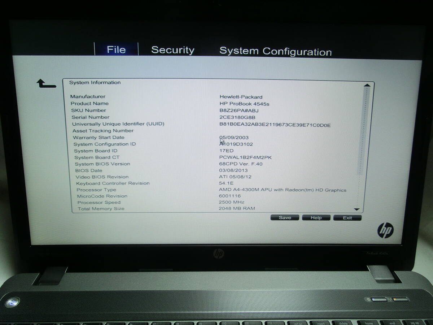Click the Exit button

(x=347, y=218)
